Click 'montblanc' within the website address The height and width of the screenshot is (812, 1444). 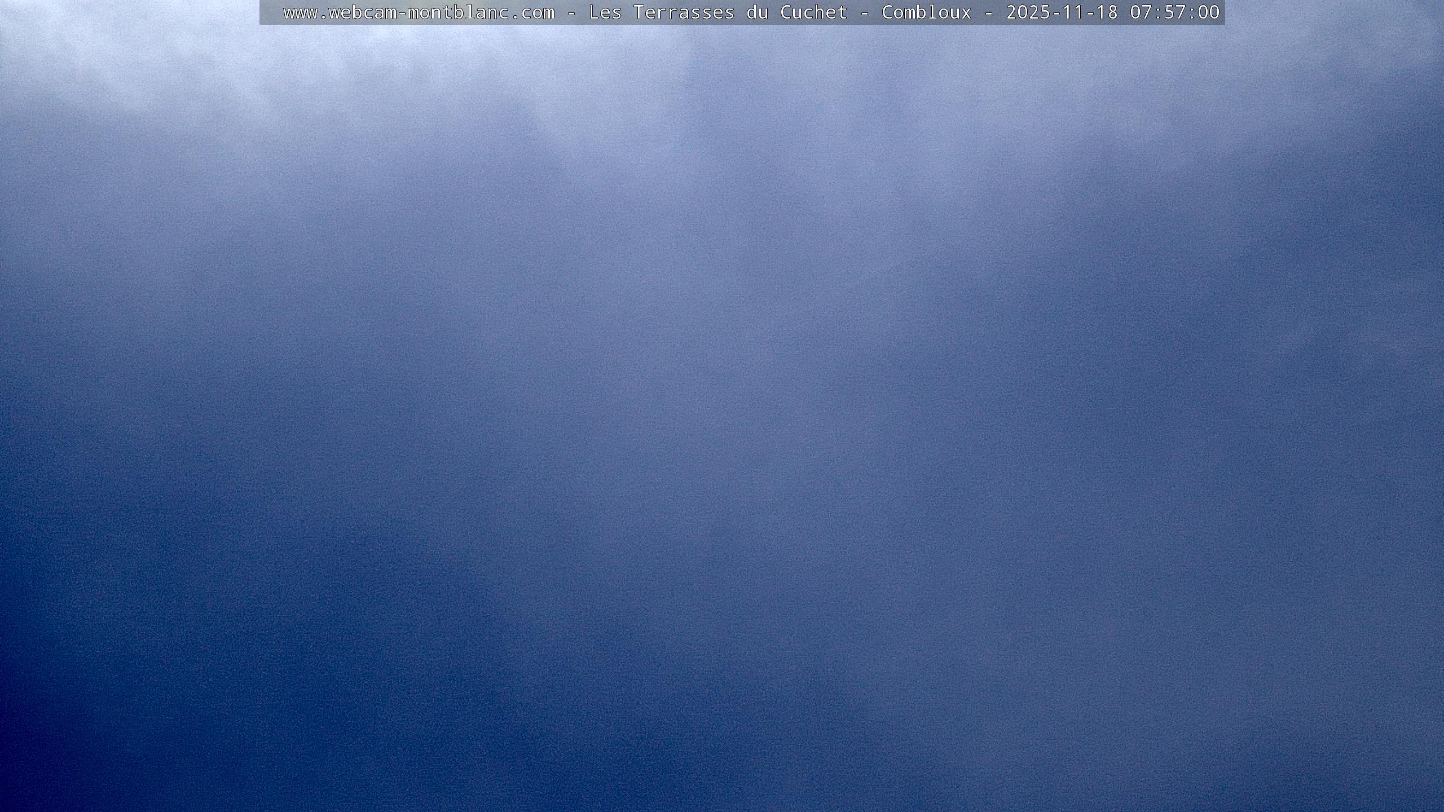point(458,12)
